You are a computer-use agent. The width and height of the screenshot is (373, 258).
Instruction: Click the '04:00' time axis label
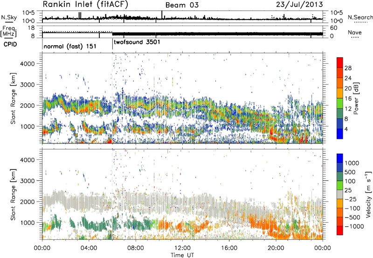(x=89, y=248)
